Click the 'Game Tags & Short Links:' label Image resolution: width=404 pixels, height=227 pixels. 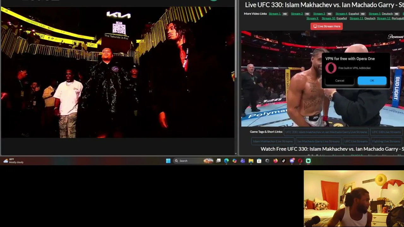266,132
